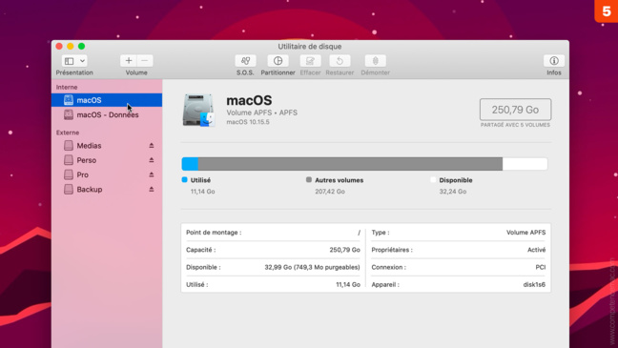Click the Medias disk icon
Screen dimensions: 618x348
pos(69,146)
